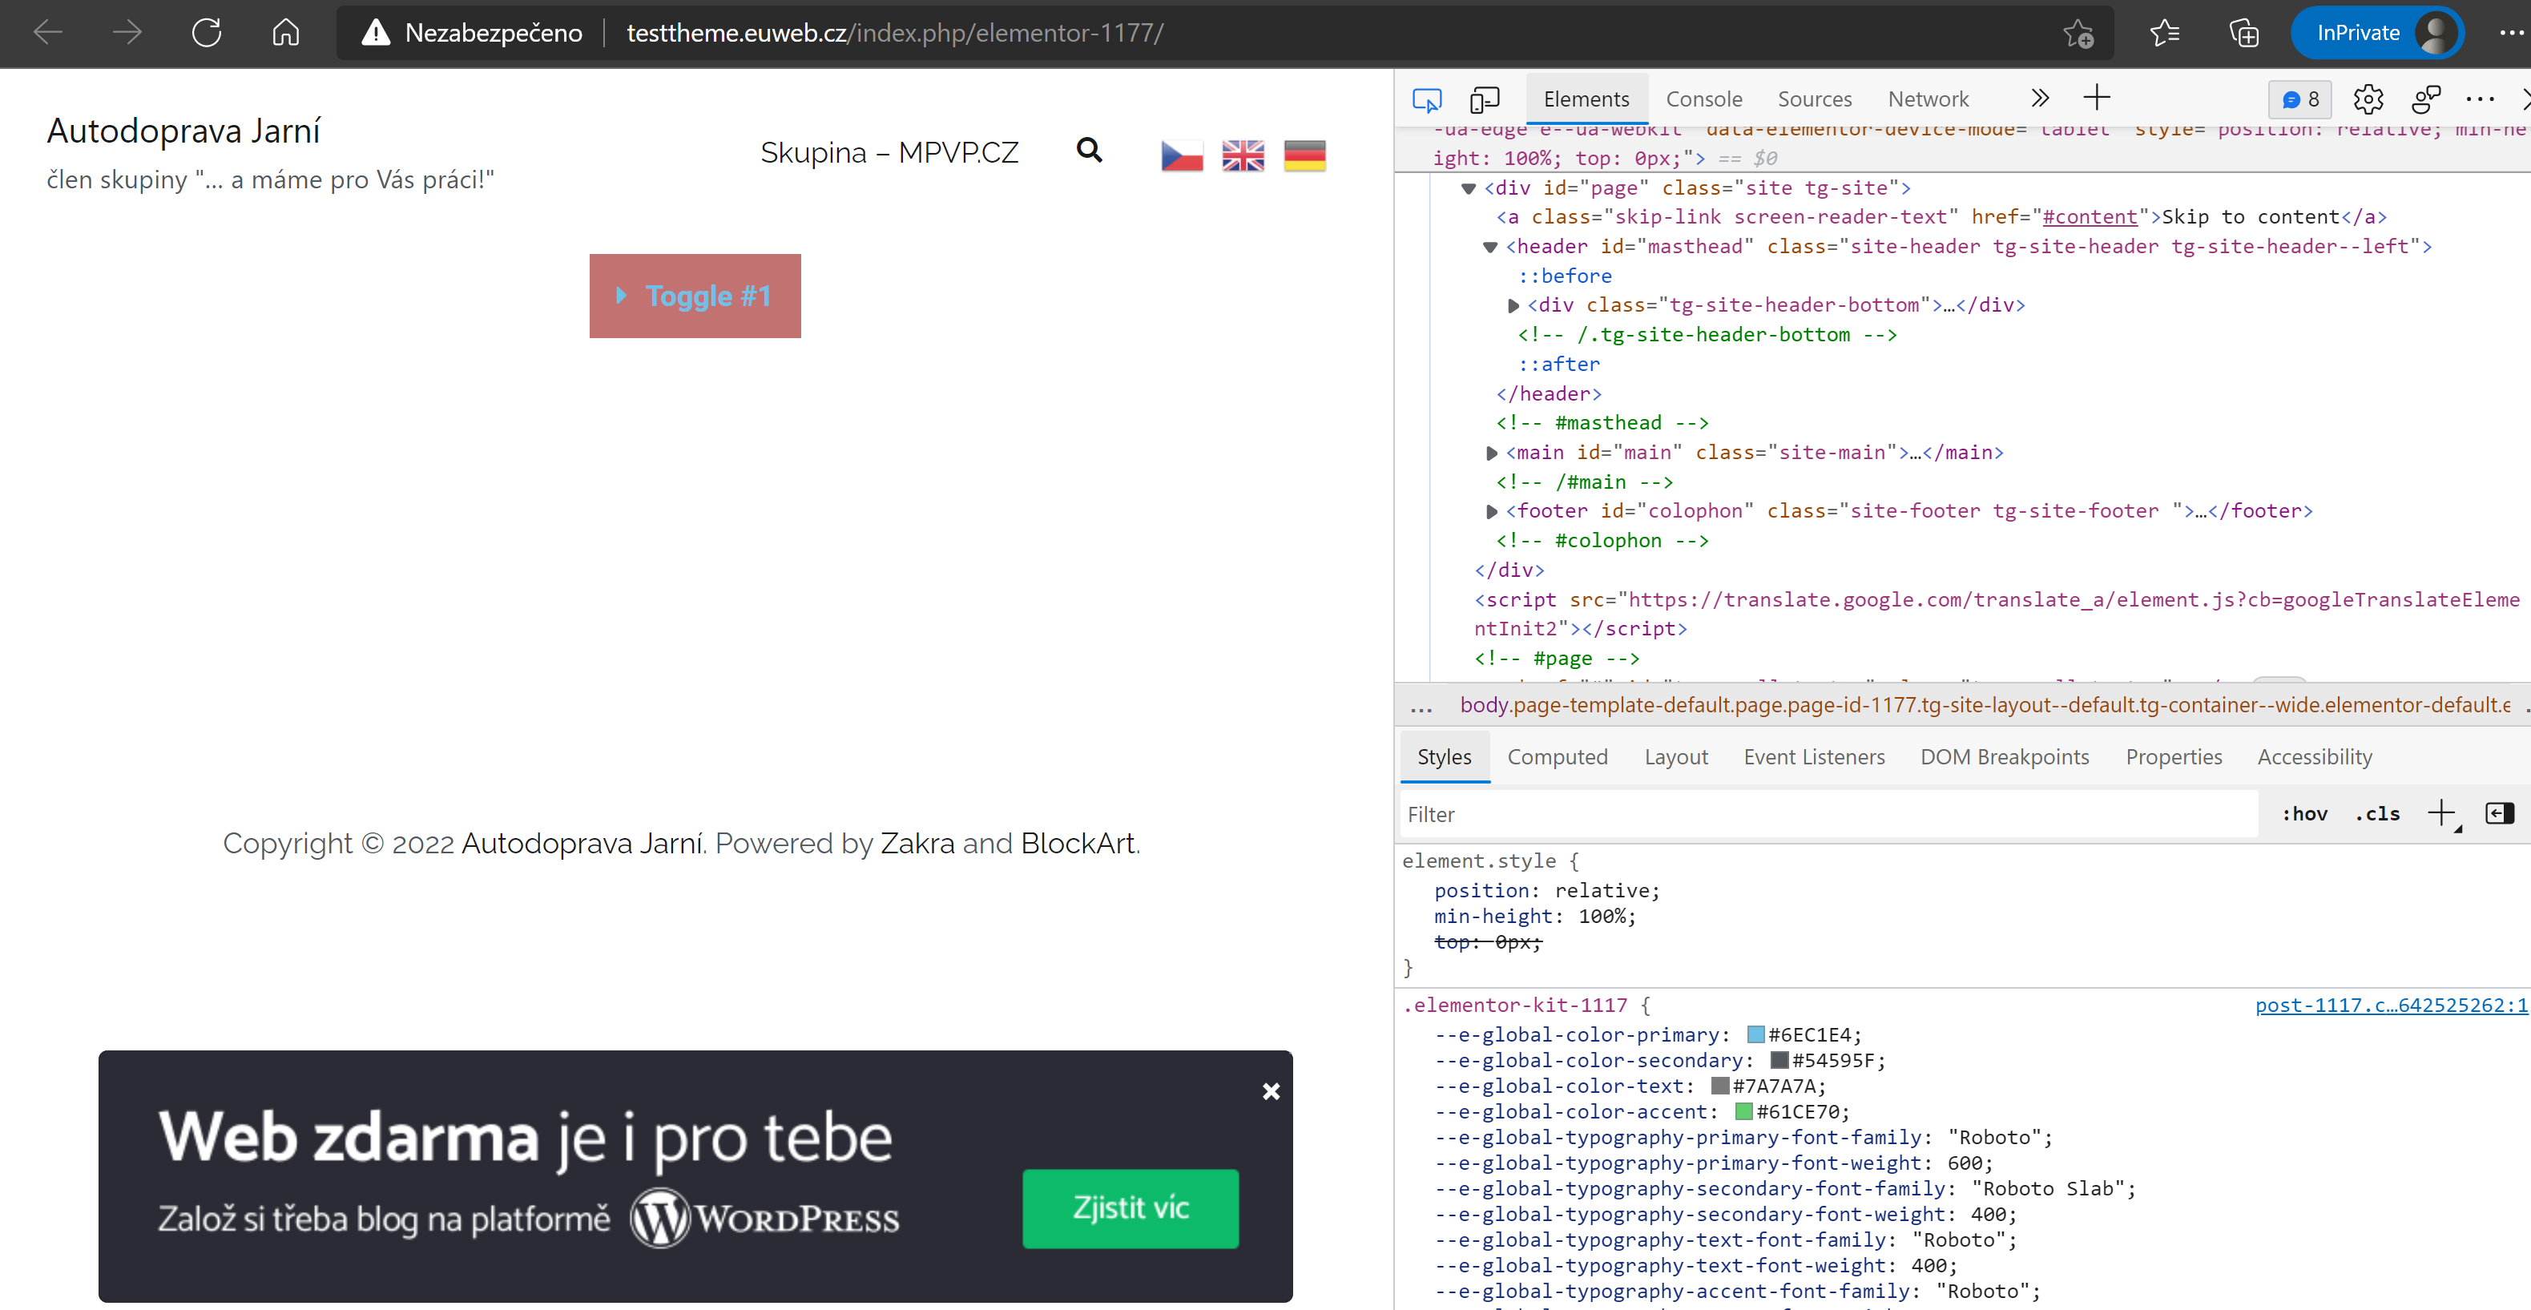
Task: Open new style rule plus icon
Action: pos(2440,814)
